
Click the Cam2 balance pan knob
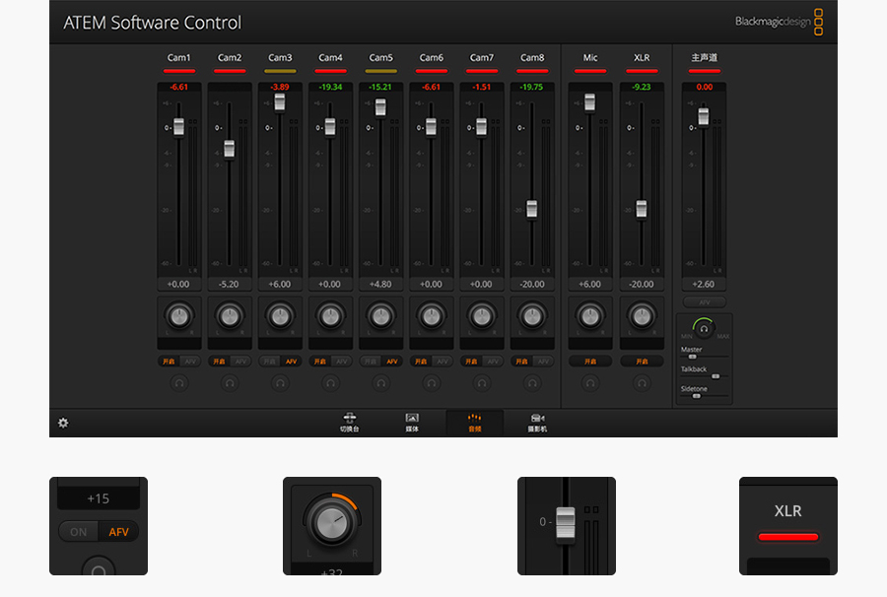(230, 316)
